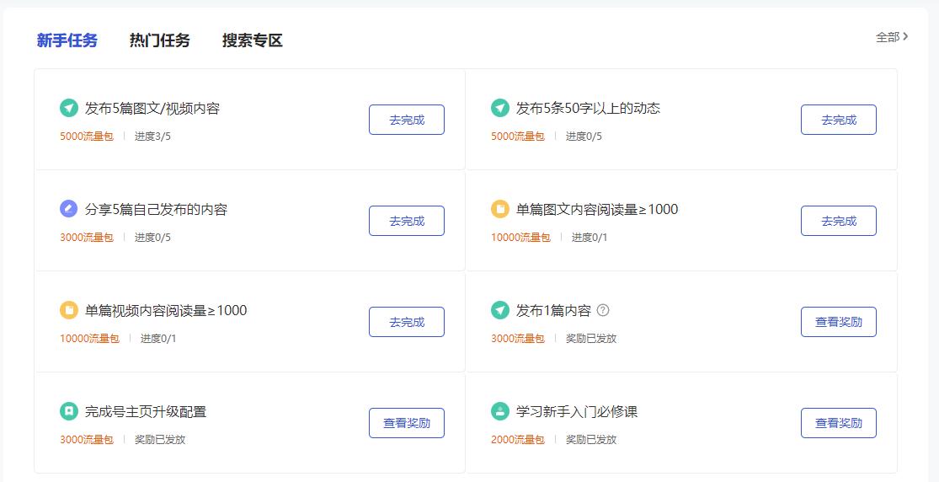Click the paper plane icon beside 发布1篇内容
This screenshot has height=482, width=939.
click(x=500, y=310)
